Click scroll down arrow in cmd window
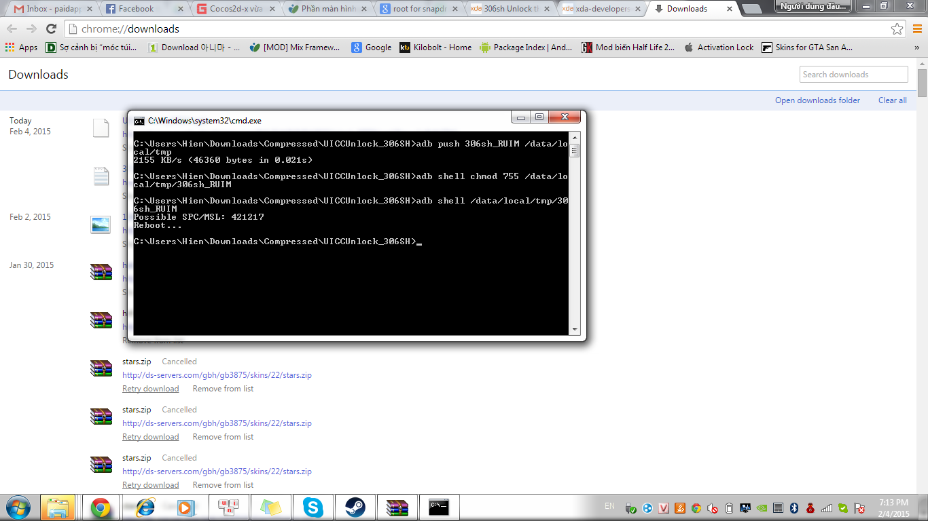Screen dimensions: 928x521 pos(575,330)
